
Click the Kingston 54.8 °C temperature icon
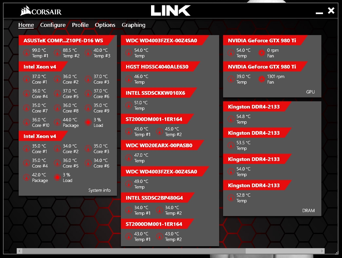(x=231, y=119)
